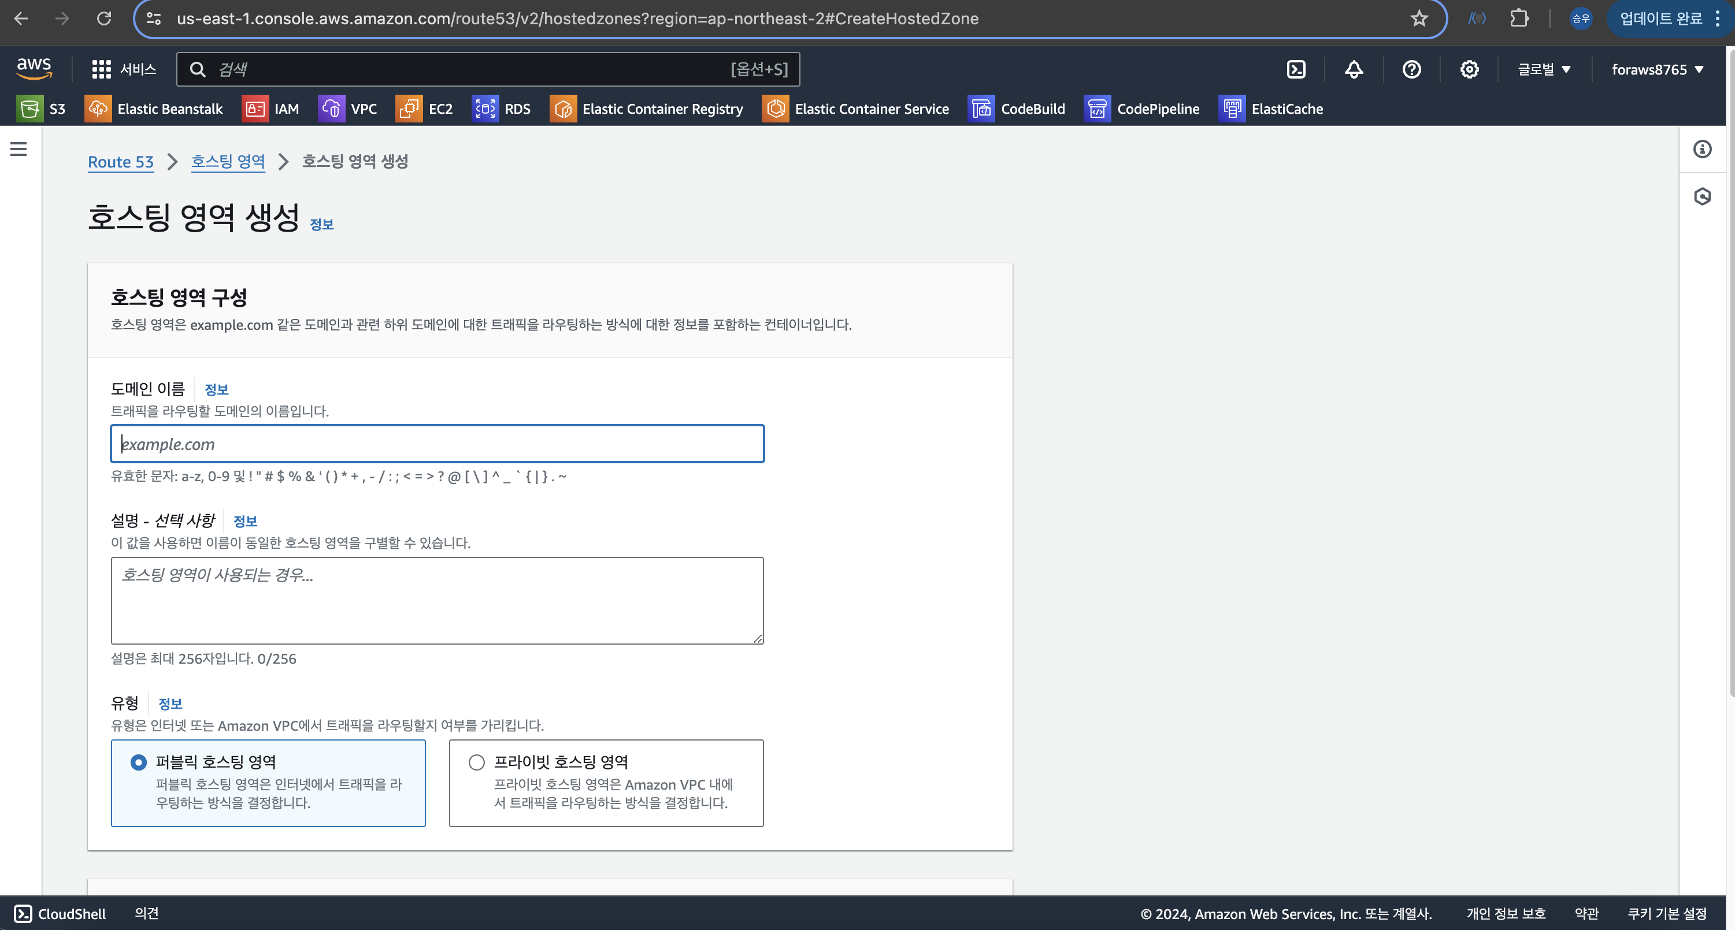Open the services grid menu

pos(101,69)
